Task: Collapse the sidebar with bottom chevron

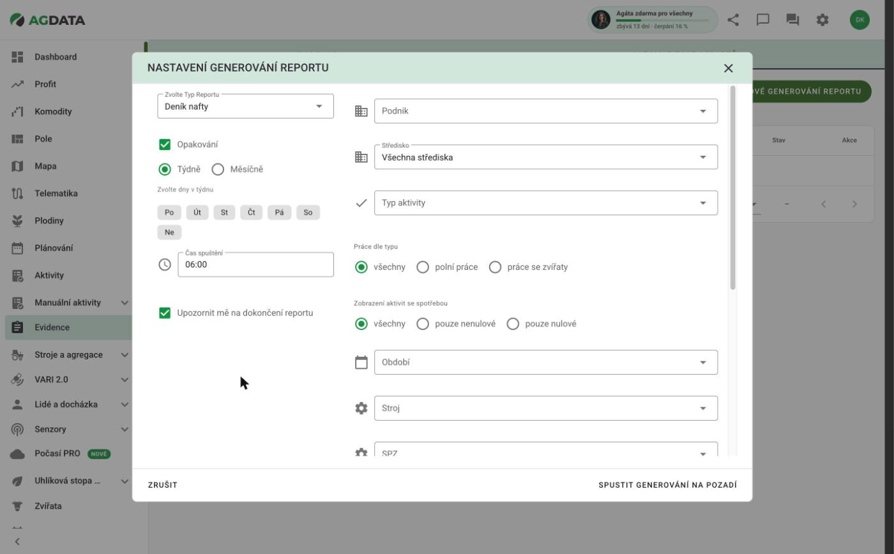Action: [17, 542]
